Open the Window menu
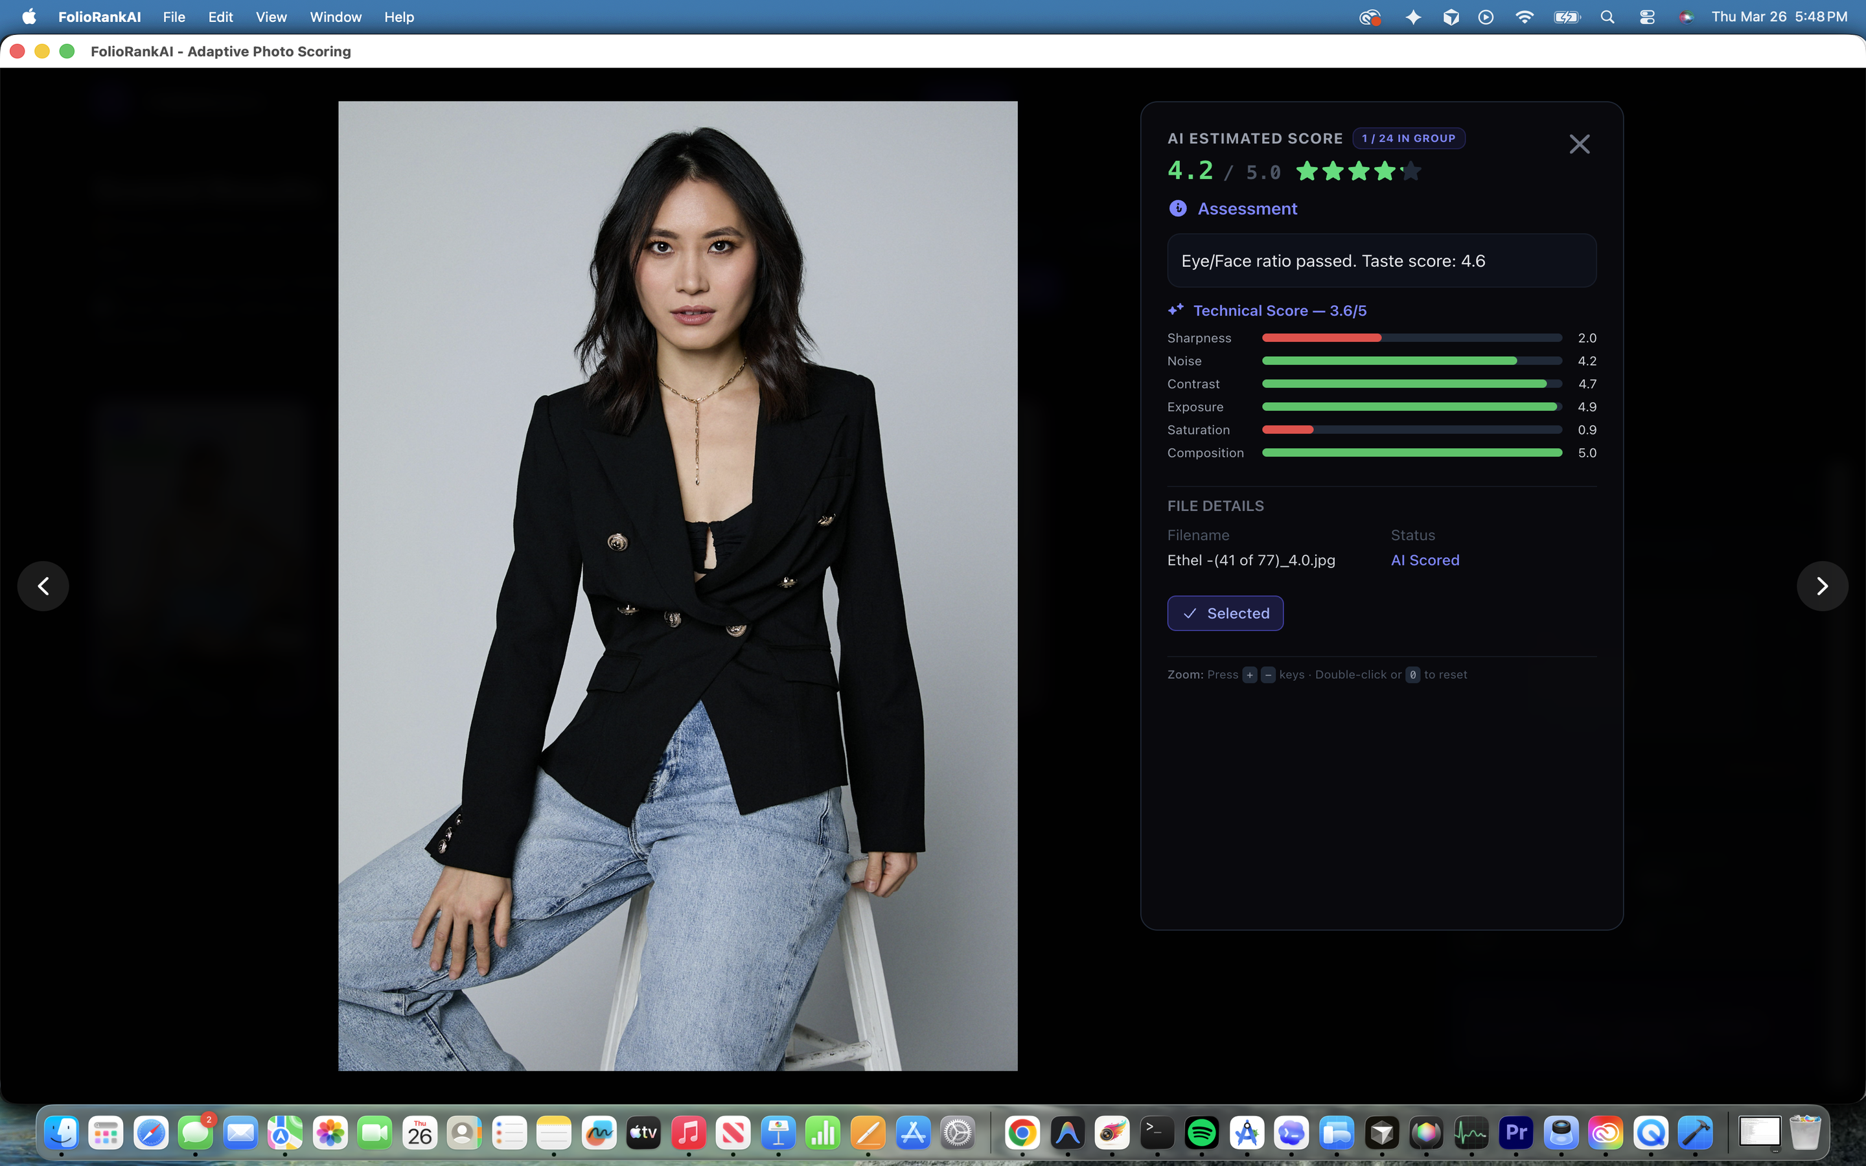 pyautogui.click(x=336, y=17)
